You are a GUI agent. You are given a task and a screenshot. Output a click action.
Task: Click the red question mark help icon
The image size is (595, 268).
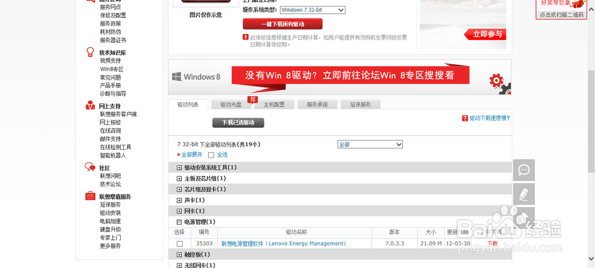(x=465, y=118)
